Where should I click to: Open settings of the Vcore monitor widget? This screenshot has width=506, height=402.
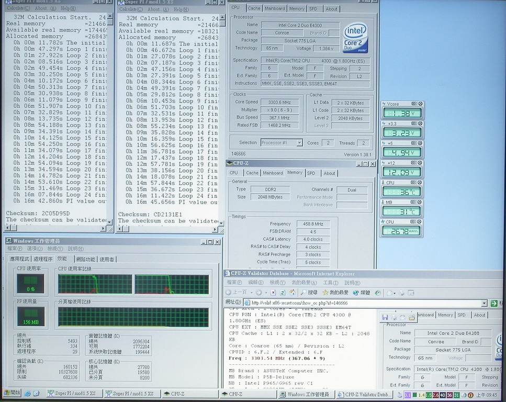click(x=414, y=104)
